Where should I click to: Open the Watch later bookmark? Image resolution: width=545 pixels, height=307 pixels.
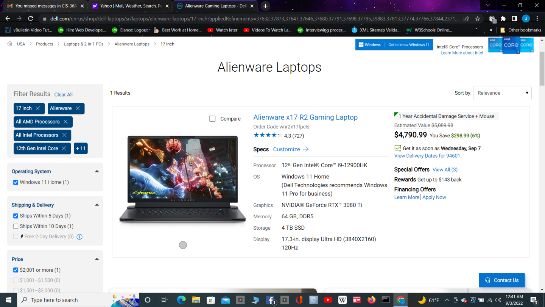[222, 30]
